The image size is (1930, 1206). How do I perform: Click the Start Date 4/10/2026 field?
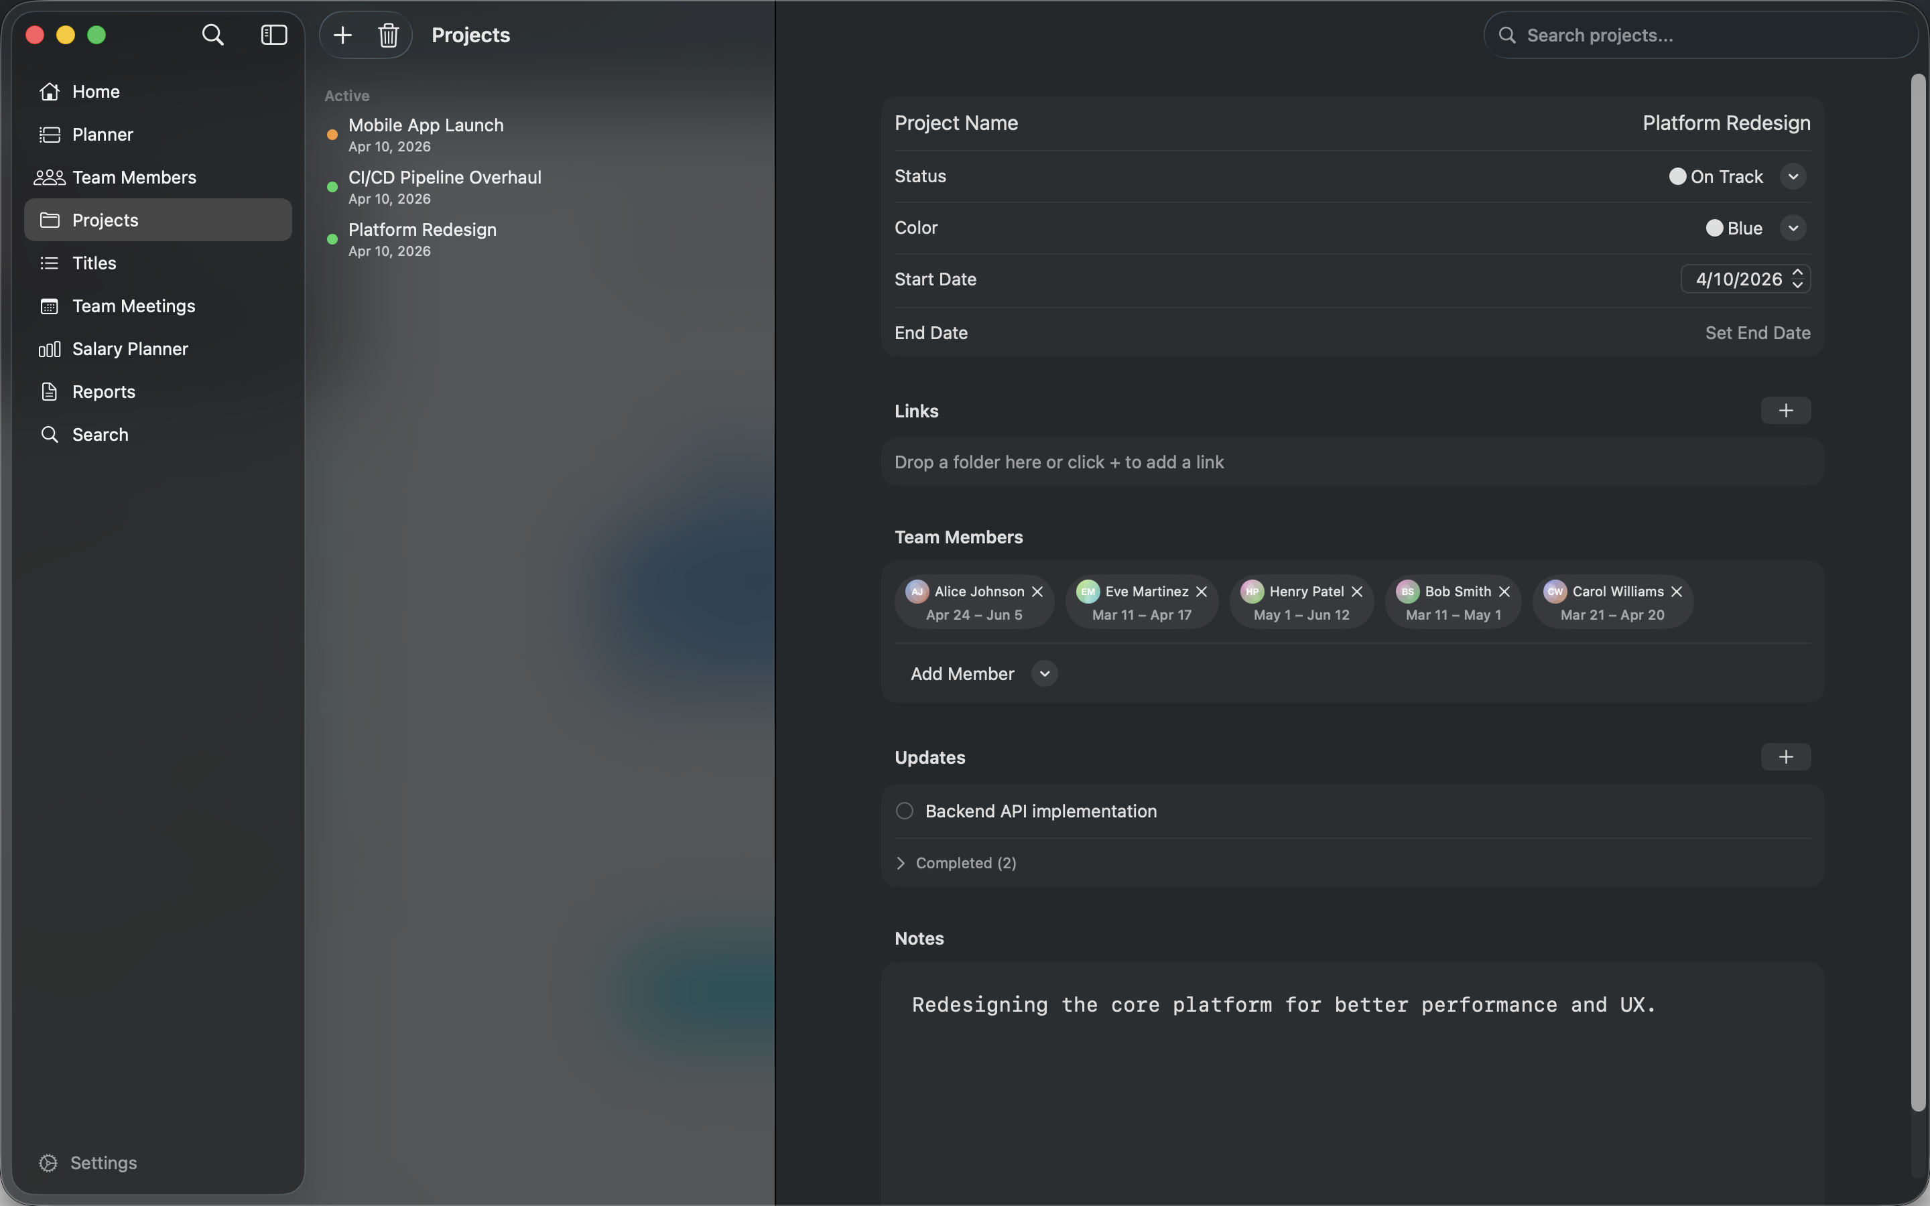point(1745,279)
